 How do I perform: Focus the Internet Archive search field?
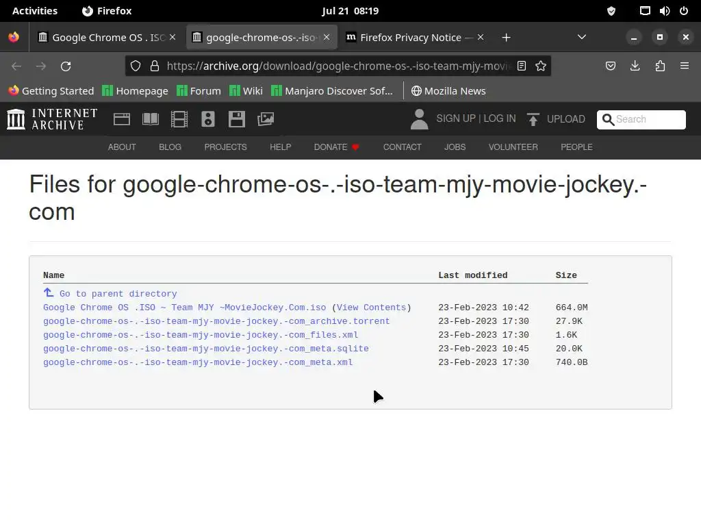[641, 119]
